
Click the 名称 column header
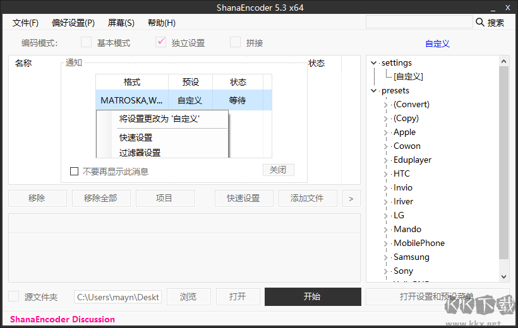pos(23,63)
